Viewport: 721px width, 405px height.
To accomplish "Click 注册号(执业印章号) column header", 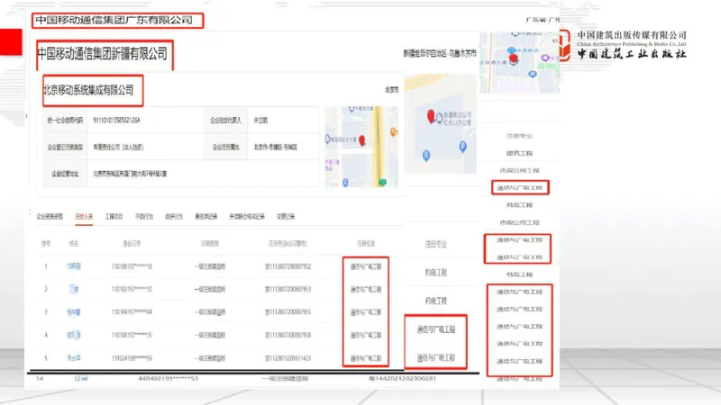I will tap(287, 244).
